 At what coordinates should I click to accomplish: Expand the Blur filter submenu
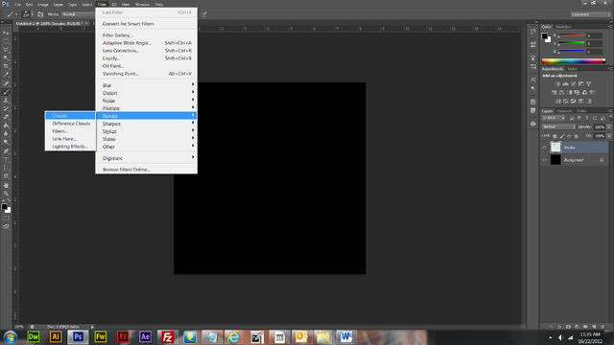pos(146,85)
